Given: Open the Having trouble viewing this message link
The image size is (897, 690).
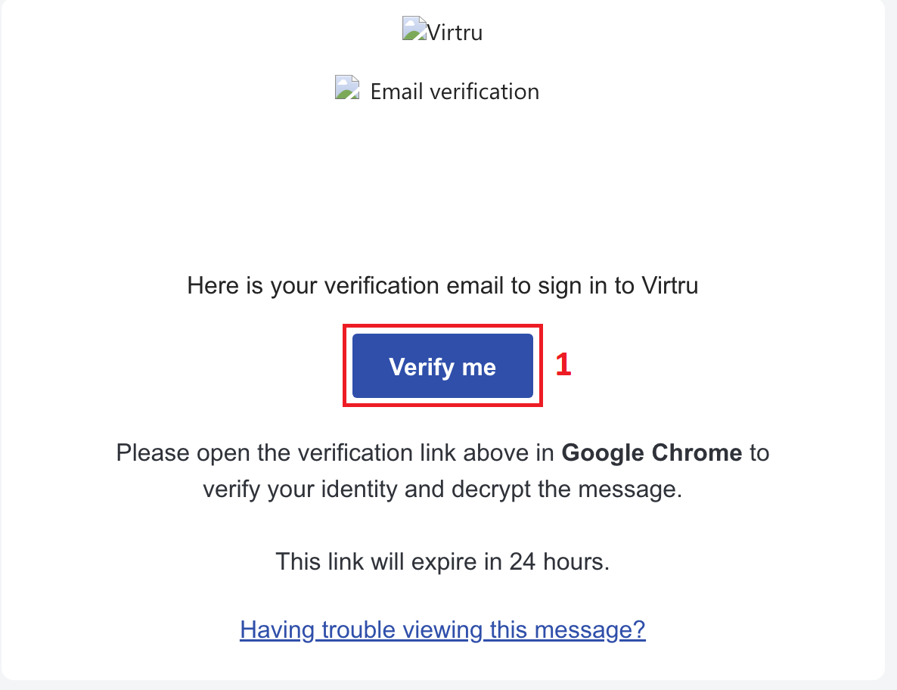Looking at the screenshot, I should pyautogui.click(x=442, y=630).
